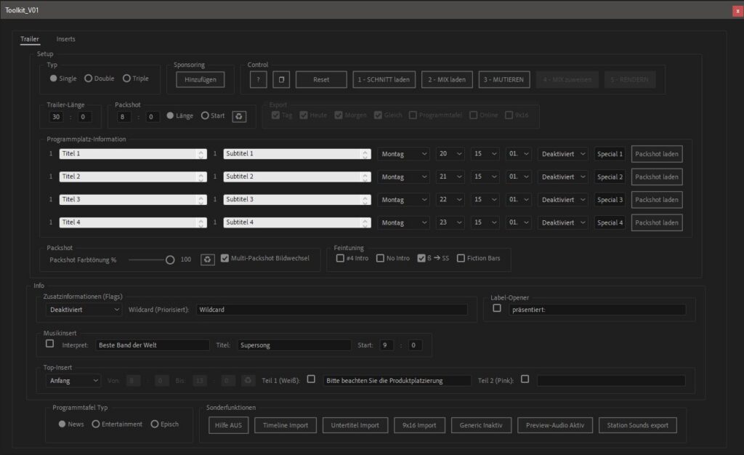Click the 9x16 Import button
This screenshot has height=455, width=744.
(x=419, y=425)
